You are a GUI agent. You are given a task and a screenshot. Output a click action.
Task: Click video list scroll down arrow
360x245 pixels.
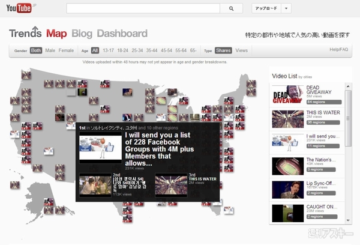pyautogui.click(x=348, y=220)
